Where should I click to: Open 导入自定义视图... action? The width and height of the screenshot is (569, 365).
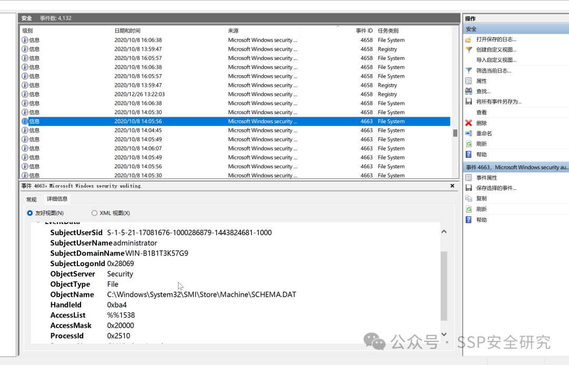tap(496, 60)
